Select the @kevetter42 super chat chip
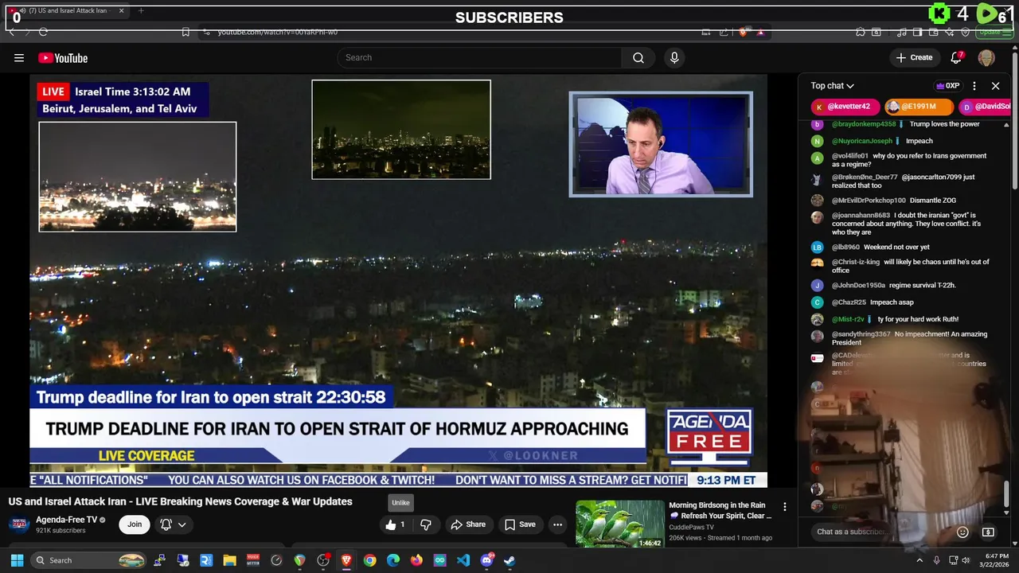Viewport: 1019px width, 573px height. pyautogui.click(x=845, y=107)
